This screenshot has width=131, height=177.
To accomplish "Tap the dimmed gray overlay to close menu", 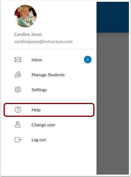I will point(113,103).
